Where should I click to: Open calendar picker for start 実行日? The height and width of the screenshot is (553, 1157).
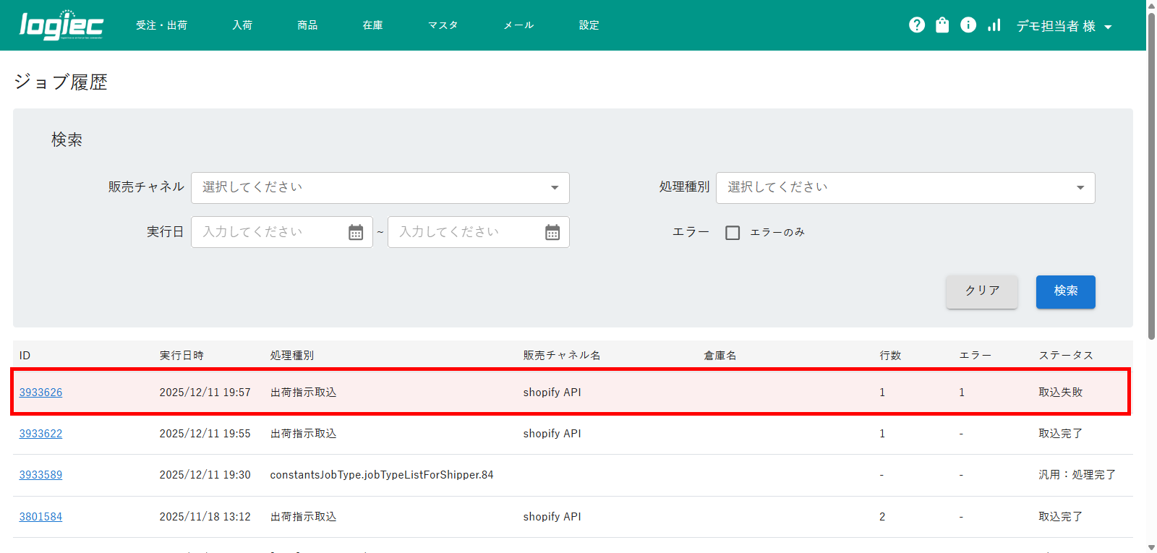coord(356,232)
